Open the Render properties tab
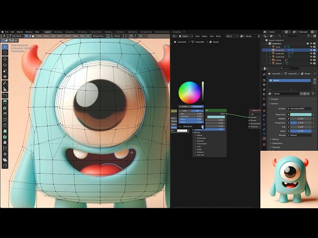 (x=264, y=80)
